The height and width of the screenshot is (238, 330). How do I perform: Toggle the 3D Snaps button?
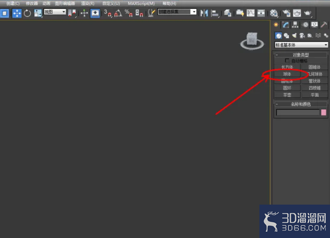point(108,13)
